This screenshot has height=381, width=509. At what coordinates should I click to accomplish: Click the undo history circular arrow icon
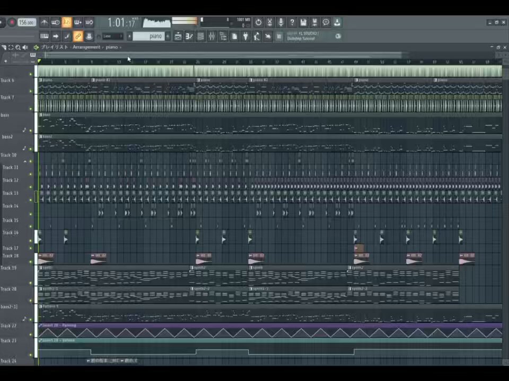click(258, 22)
